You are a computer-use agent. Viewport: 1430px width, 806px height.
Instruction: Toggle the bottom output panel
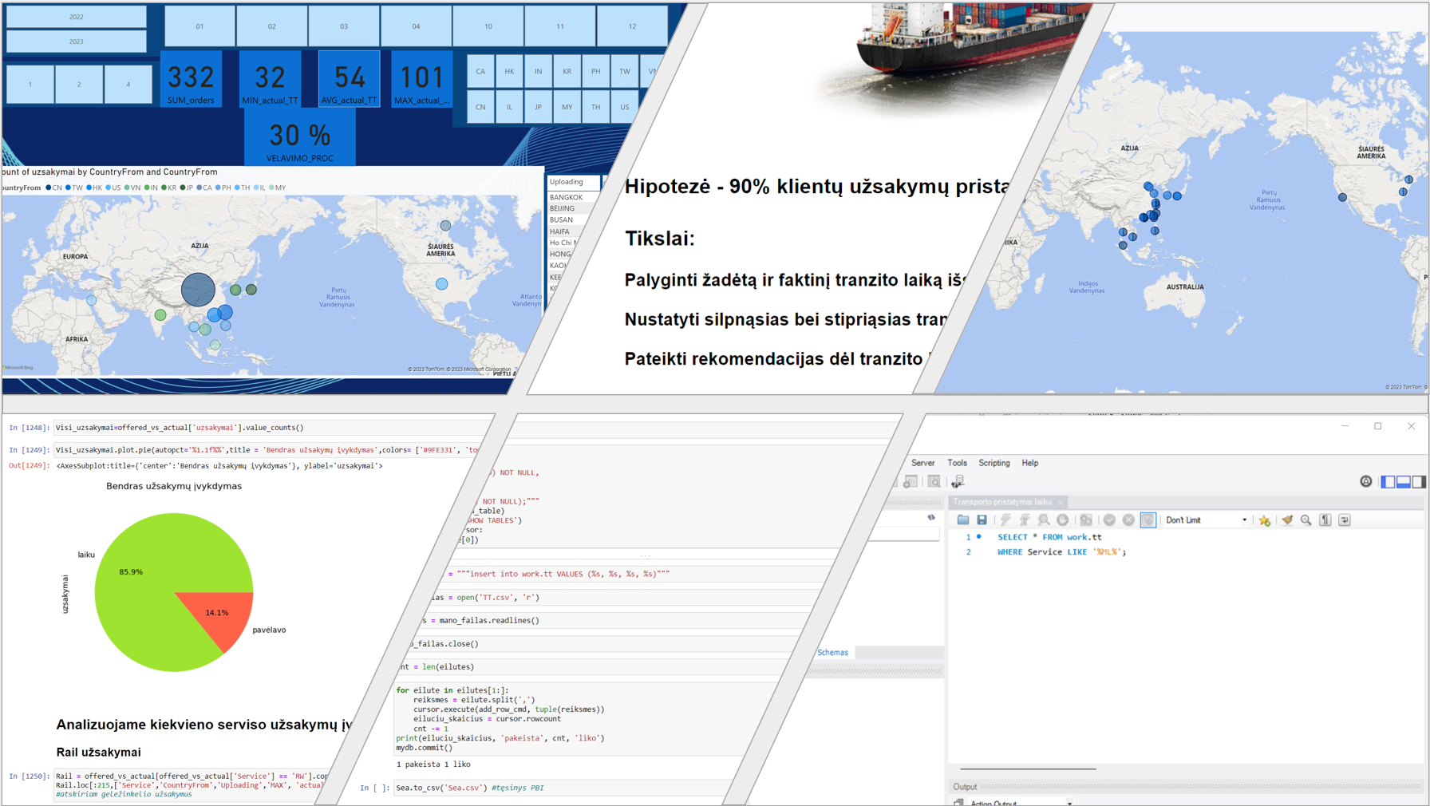[1404, 481]
